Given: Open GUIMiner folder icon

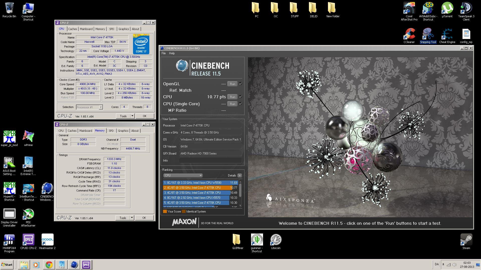Looking at the screenshot, I should (x=237, y=241).
